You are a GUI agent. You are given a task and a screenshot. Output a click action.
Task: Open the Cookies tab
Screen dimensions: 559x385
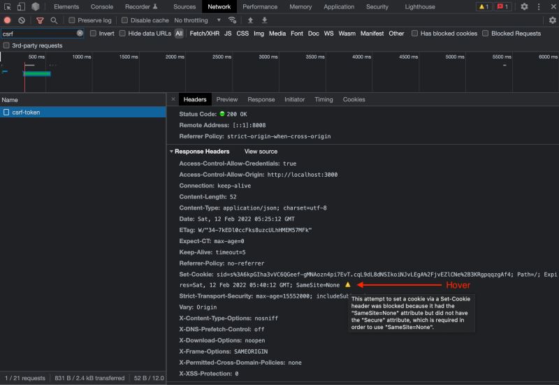[354, 99]
